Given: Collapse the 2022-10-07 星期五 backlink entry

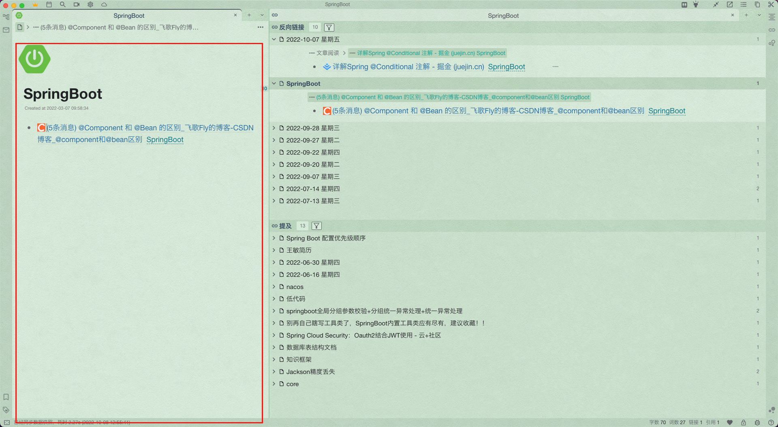Looking at the screenshot, I should 274,39.
